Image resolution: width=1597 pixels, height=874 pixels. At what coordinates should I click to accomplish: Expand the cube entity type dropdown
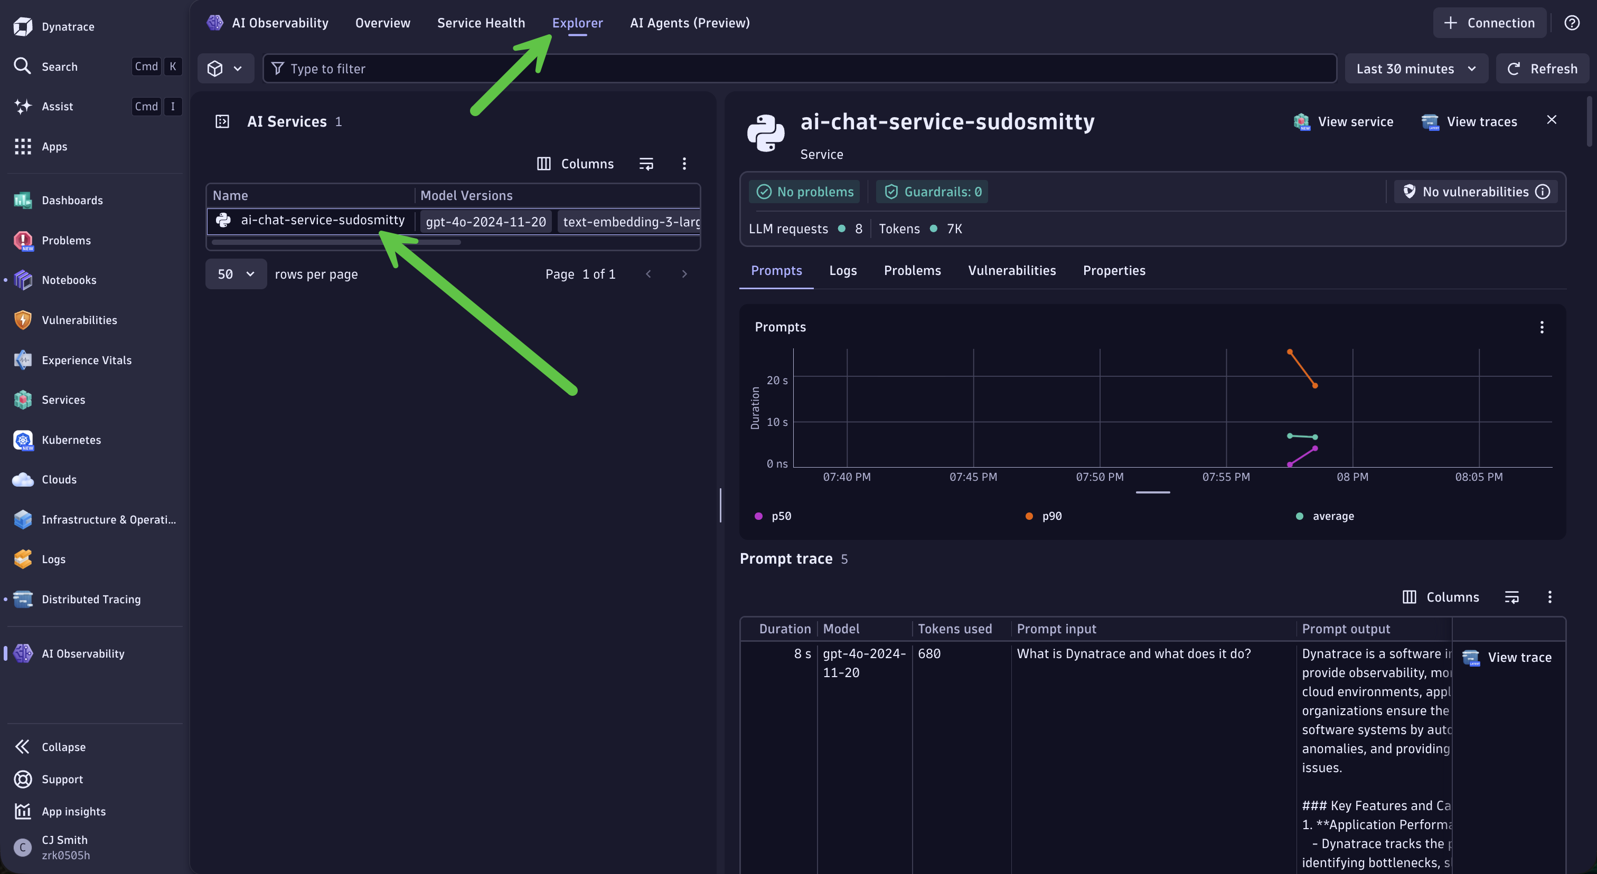[x=225, y=69]
